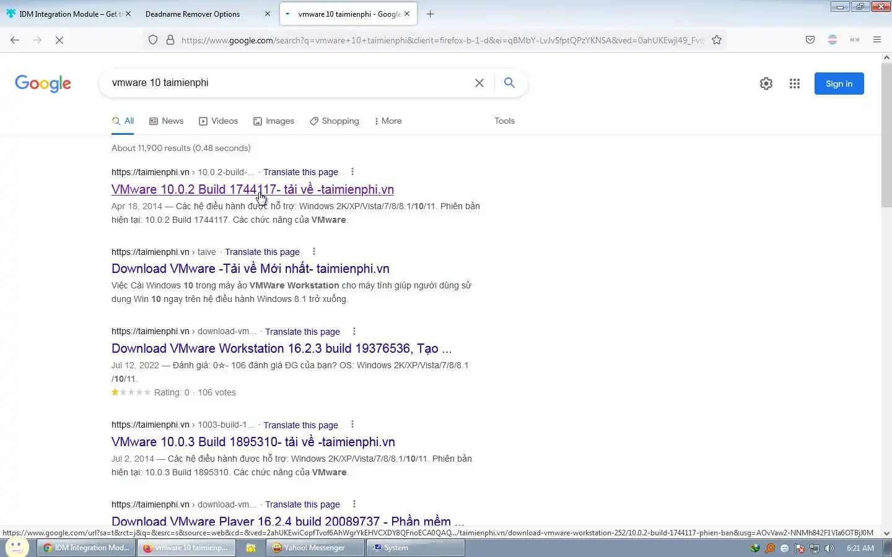The width and height of the screenshot is (892, 557).
Task: Open Download VMware -Tải về Mới nhất result
Action: tap(250, 269)
